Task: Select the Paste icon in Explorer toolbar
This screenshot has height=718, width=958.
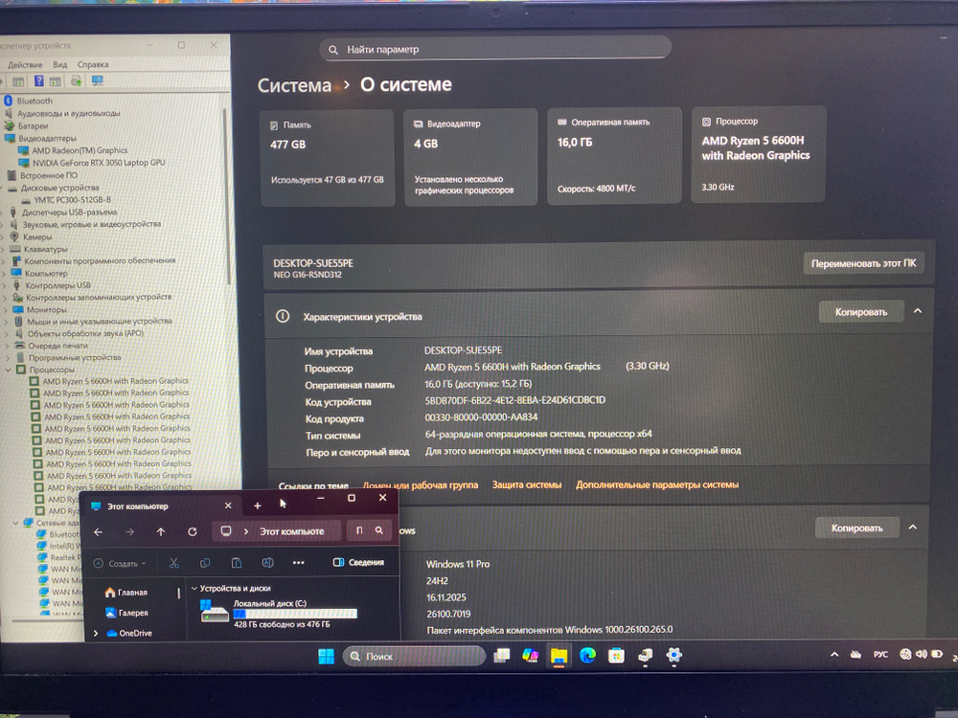Action: tap(237, 563)
